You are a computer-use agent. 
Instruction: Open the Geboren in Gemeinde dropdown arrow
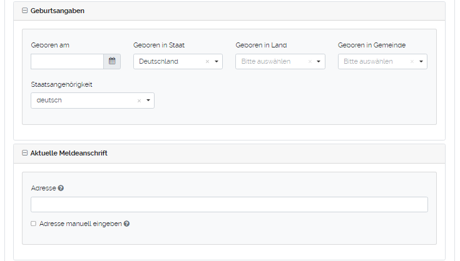point(421,62)
